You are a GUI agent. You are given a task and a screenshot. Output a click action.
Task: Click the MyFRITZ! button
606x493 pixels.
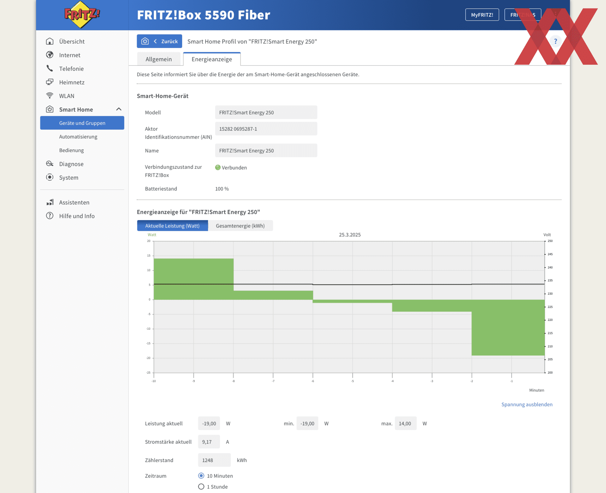[482, 15]
